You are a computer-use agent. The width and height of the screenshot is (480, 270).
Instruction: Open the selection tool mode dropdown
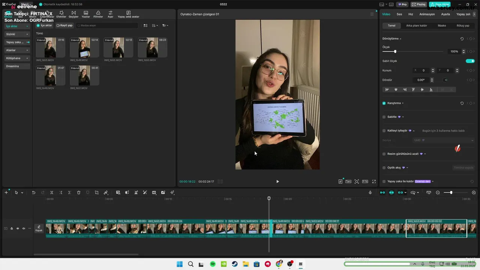22,193
